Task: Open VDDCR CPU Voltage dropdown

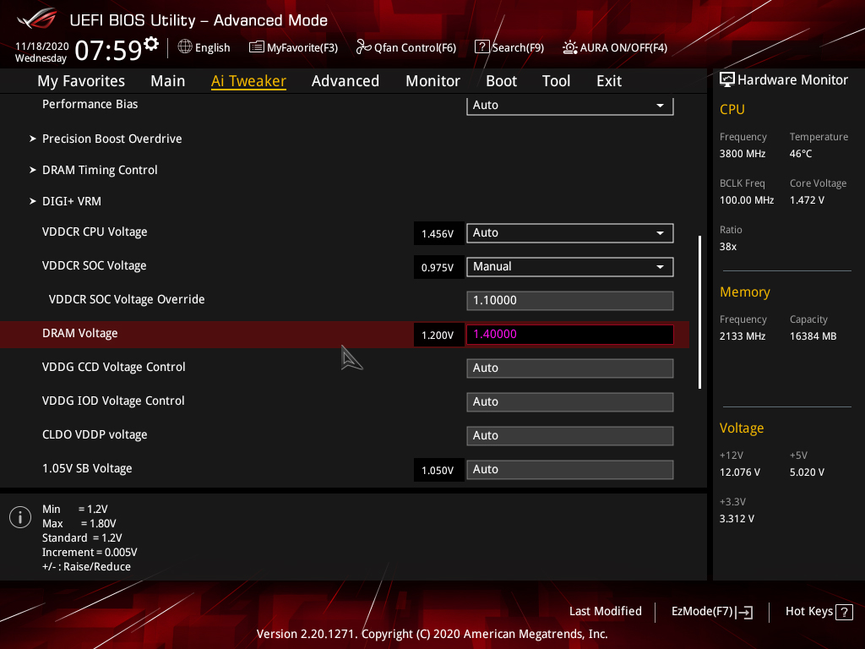Action: tap(570, 233)
